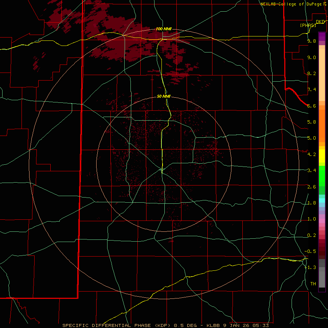Click the 9.8 value on the color scale
Image resolution: width=328 pixels, height=328 pixels.
point(312,41)
